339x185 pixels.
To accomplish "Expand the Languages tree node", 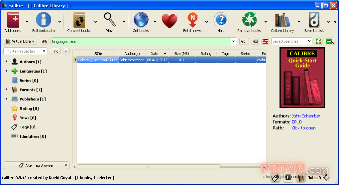I will pyautogui.click(x=7, y=71).
